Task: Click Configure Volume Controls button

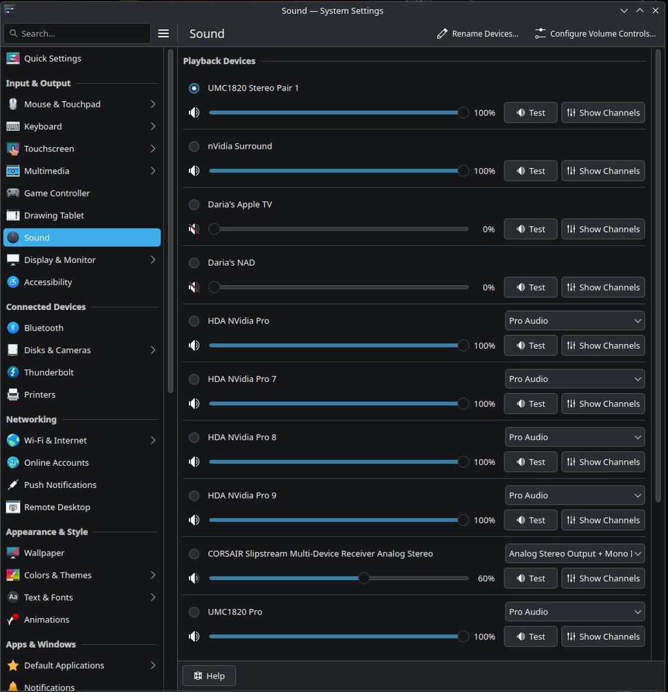Action: click(595, 33)
